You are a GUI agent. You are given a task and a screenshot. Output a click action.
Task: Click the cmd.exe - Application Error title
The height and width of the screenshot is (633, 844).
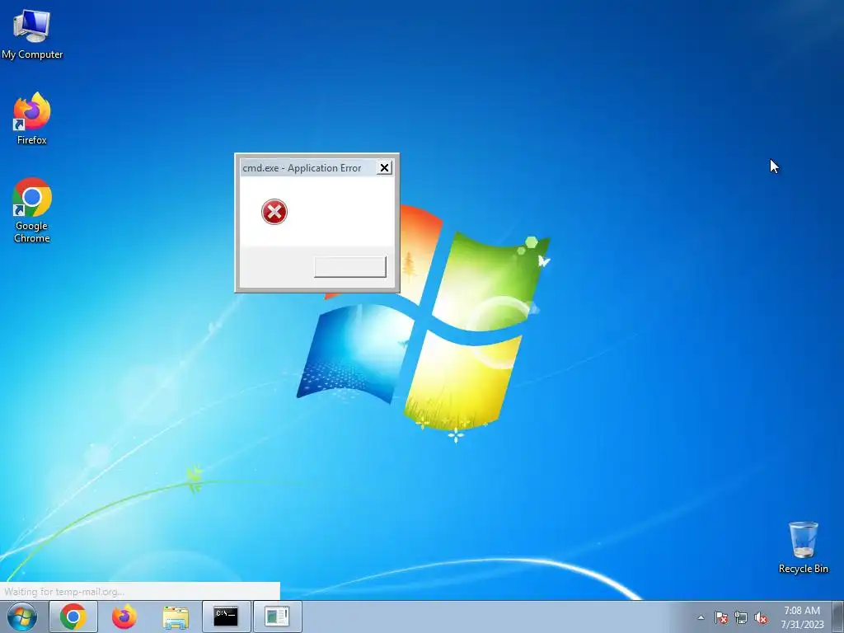302,168
